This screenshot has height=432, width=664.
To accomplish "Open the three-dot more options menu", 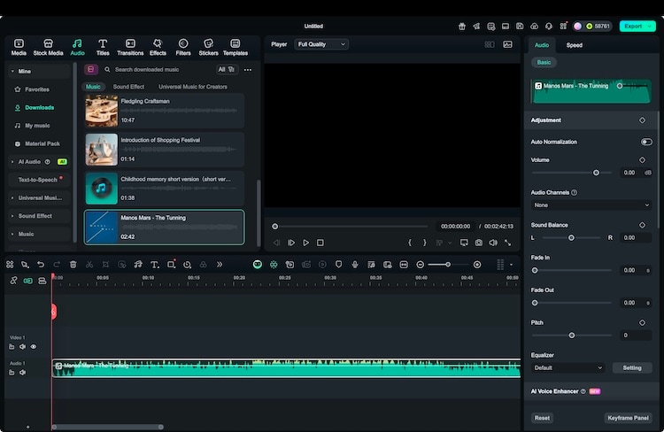I will click(248, 69).
